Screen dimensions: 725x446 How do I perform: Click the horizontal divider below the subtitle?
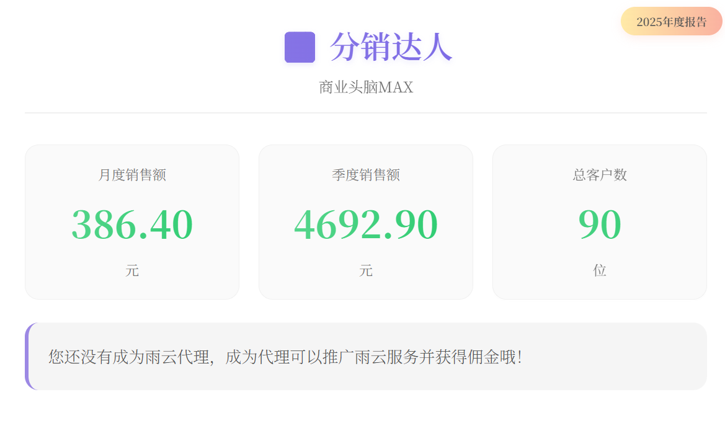[366, 113]
